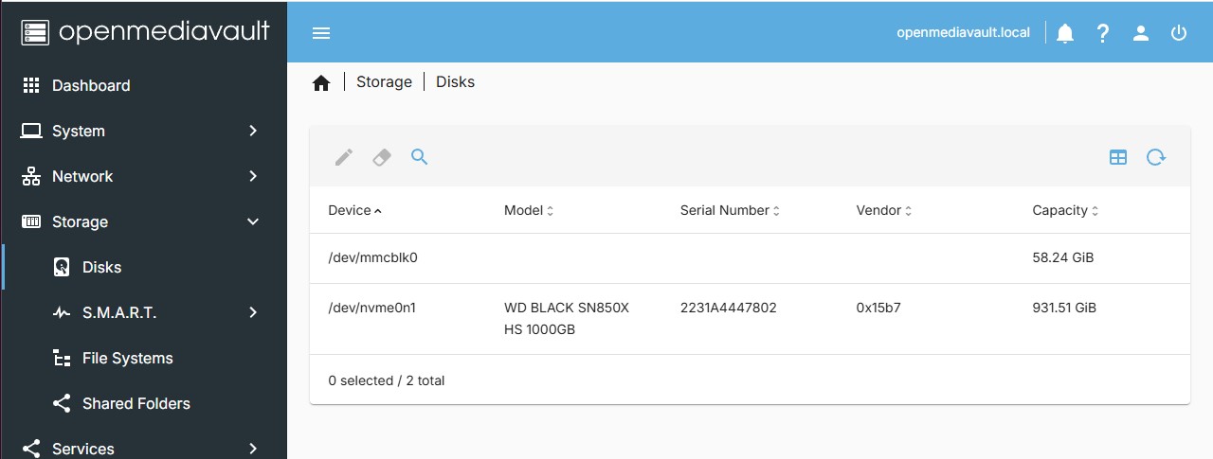The height and width of the screenshot is (459, 1213).
Task: Open the help question mark menu
Action: [1103, 33]
